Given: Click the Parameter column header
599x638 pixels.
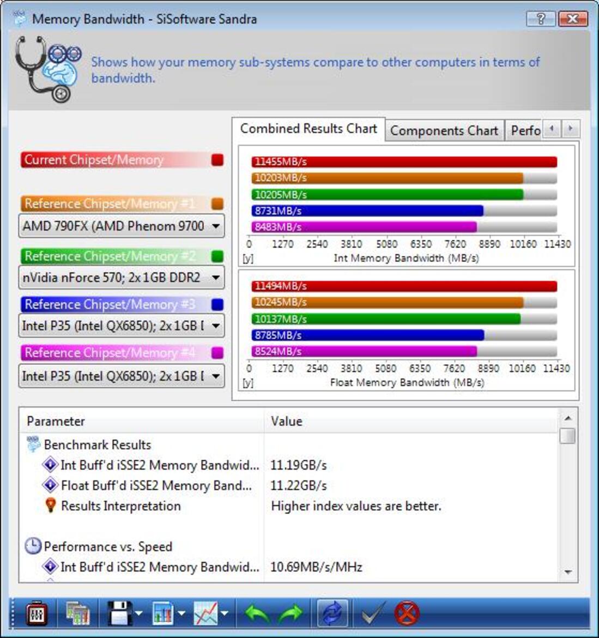Looking at the screenshot, I should click(142, 421).
